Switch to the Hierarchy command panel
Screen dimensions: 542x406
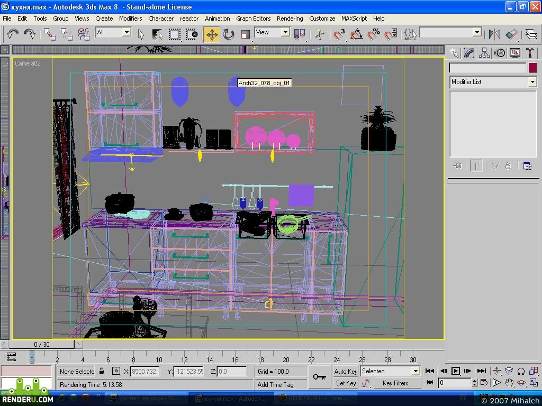tap(484, 53)
